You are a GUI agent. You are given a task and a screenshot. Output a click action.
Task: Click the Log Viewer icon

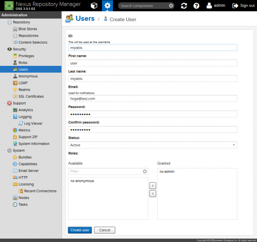[21, 124]
